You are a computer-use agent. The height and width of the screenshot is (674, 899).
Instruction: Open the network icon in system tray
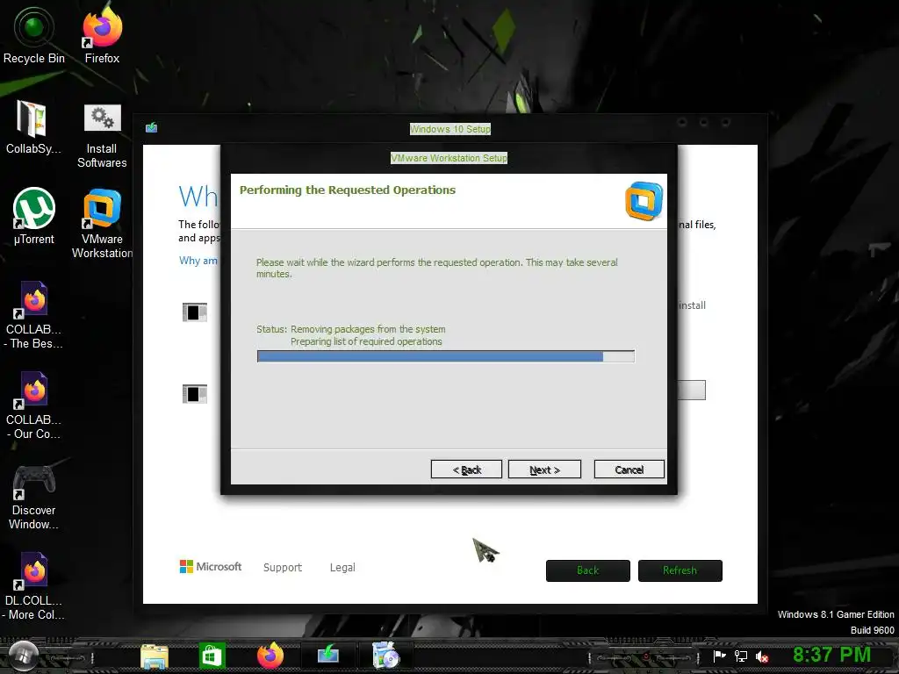pos(741,656)
